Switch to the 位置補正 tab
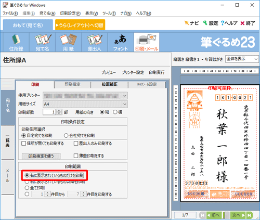260x220 pixels. tap(110, 84)
